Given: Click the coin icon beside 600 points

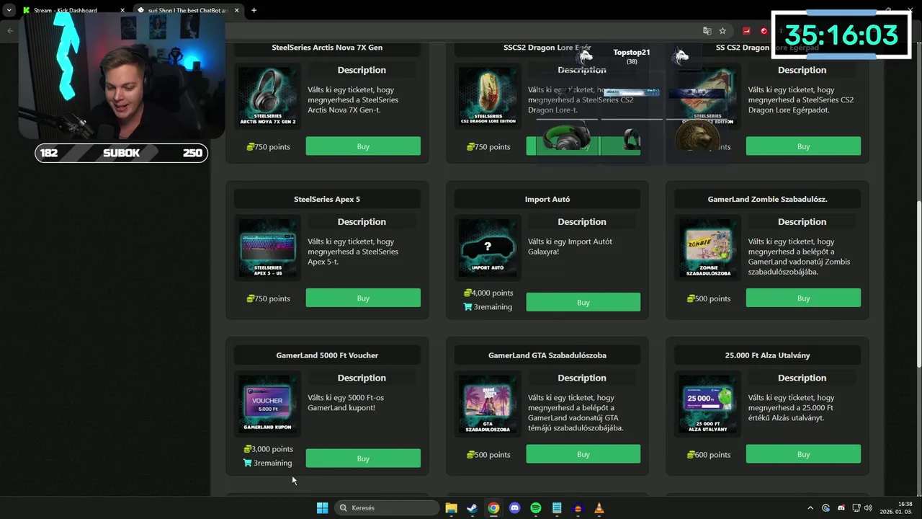Looking at the screenshot, I should click(x=691, y=455).
